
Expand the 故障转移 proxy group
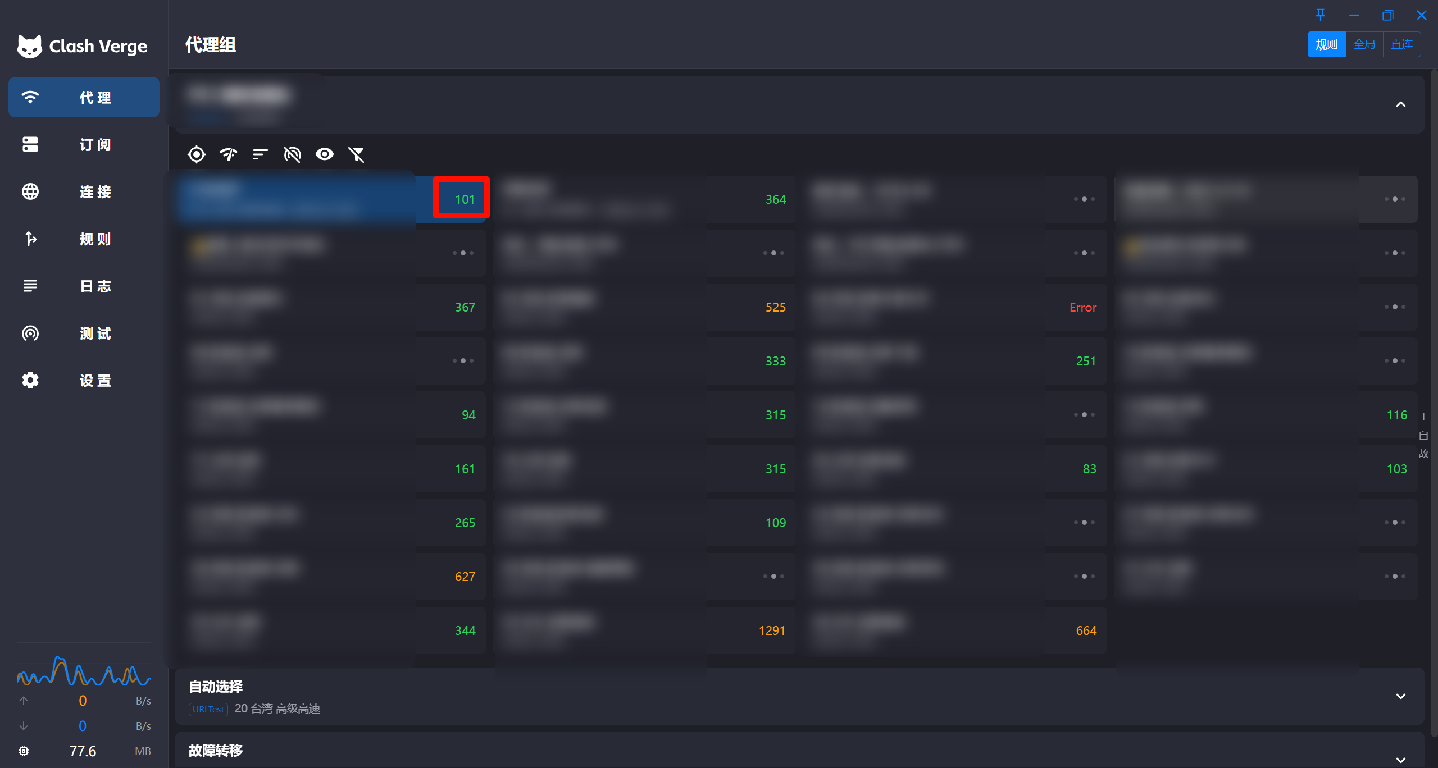[x=1401, y=759]
